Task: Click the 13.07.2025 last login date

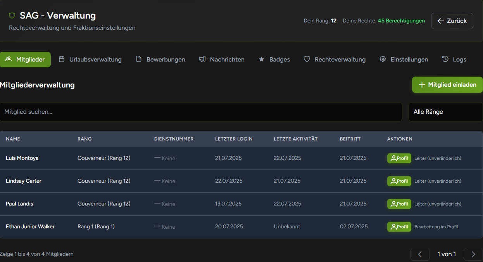Action: click(x=228, y=204)
